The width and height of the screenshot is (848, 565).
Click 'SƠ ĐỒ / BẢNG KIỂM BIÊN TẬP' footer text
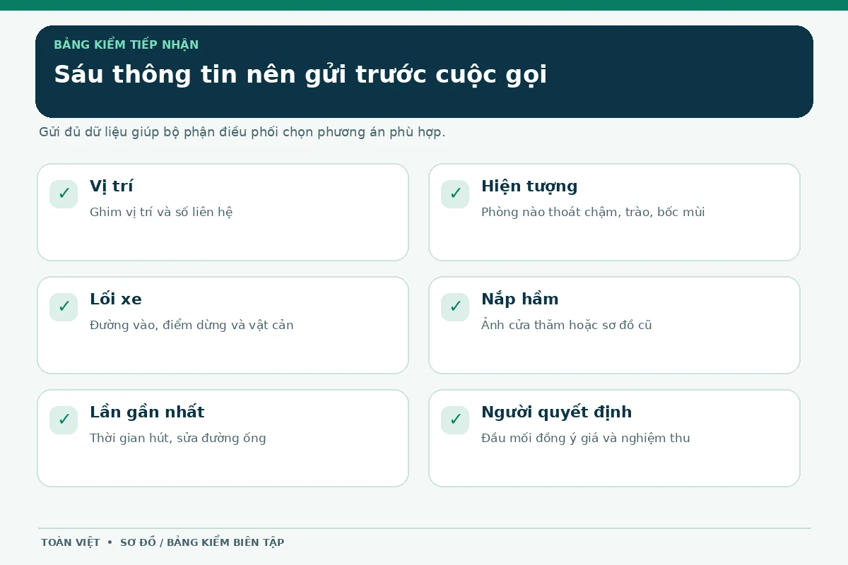point(202,542)
